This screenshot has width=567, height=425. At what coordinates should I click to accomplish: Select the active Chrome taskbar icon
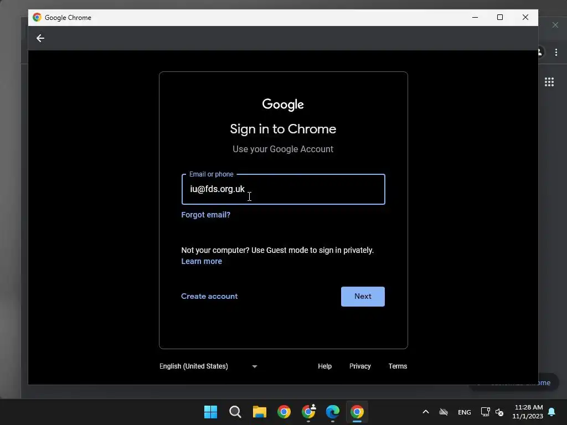click(x=357, y=412)
